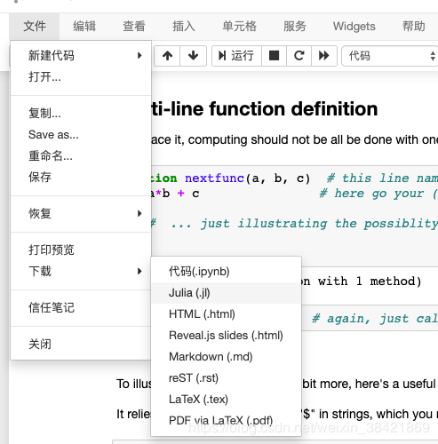Download as 代码(.ipynb)
Image resolution: width=438 pixels, height=444 pixels.
pos(227,272)
